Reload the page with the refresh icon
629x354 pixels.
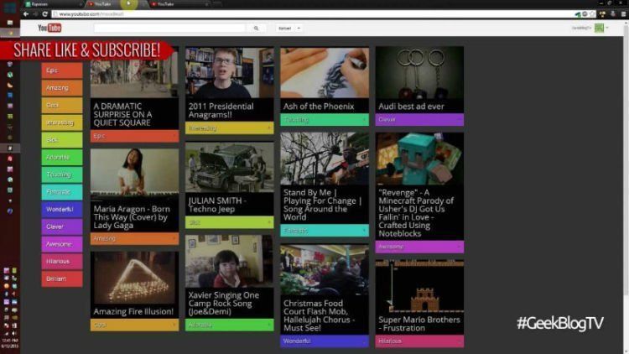pos(45,14)
